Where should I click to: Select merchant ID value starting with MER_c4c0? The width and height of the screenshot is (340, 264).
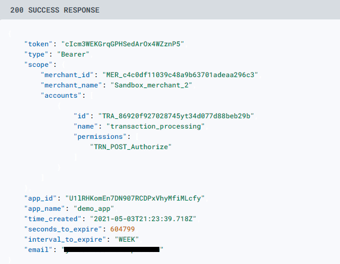pyautogui.click(x=180, y=75)
